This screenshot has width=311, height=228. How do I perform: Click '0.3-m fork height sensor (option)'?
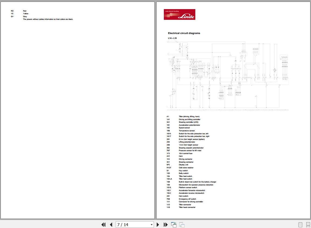(192, 139)
